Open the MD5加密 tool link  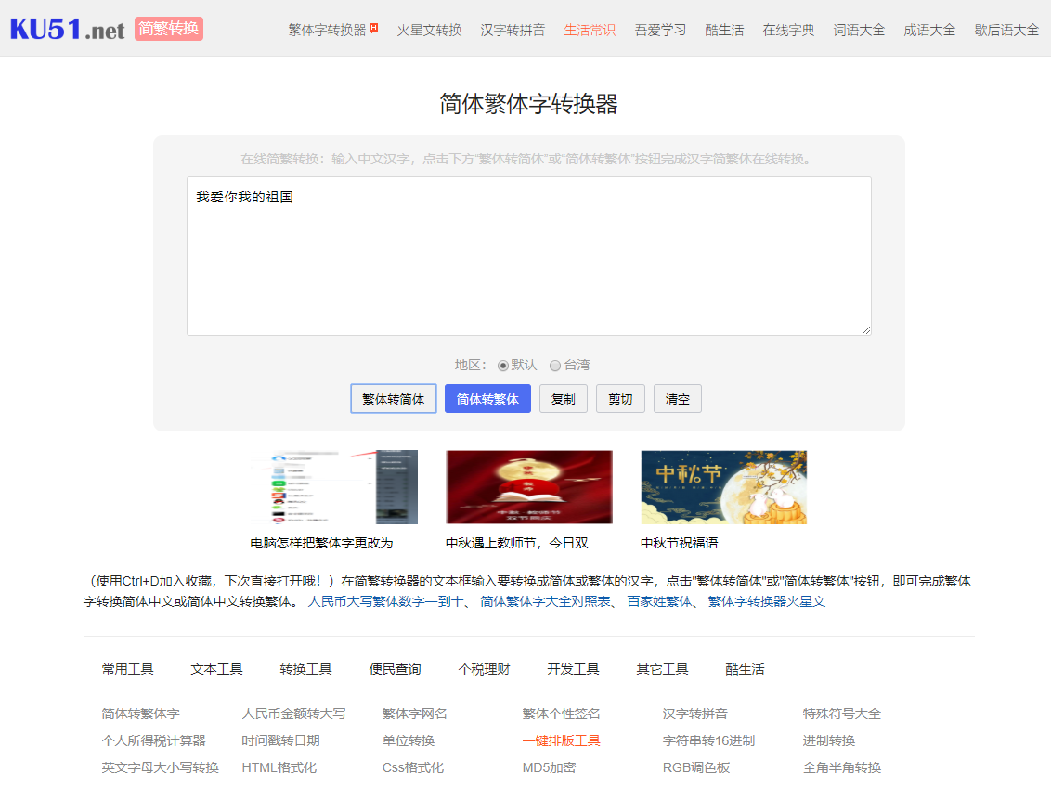(549, 768)
